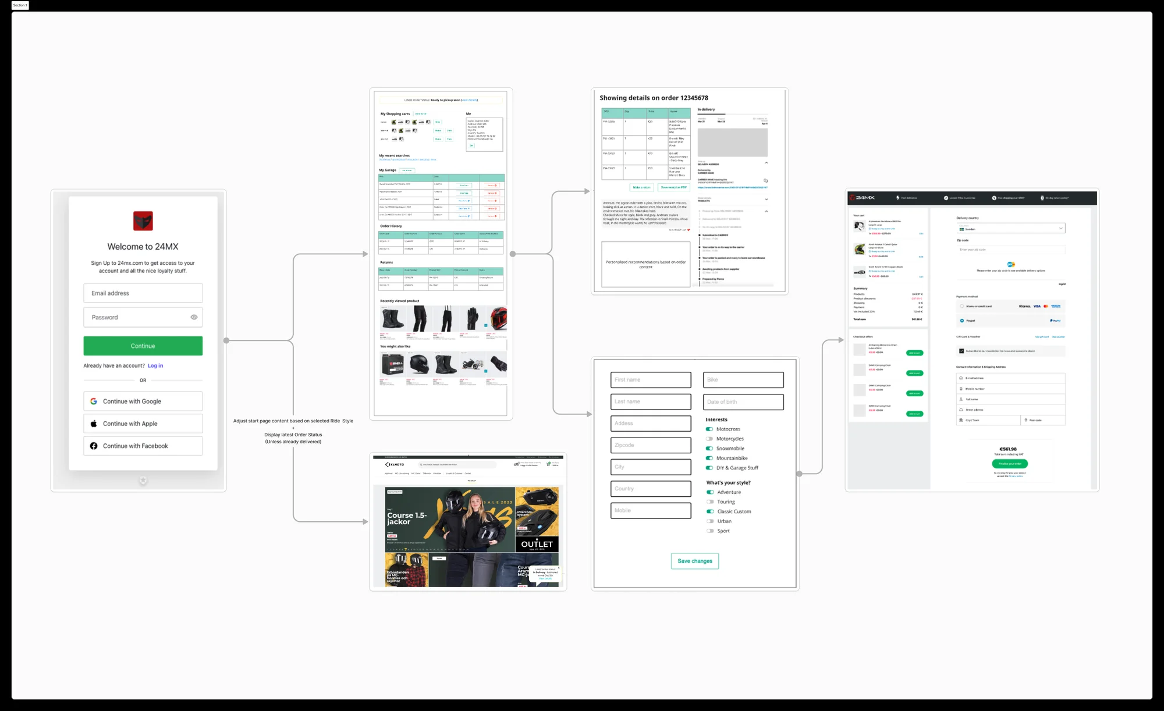The width and height of the screenshot is (1164, 711).
Task: Toggle the Motocross interest switch
Action: click(x=709, y=429)
